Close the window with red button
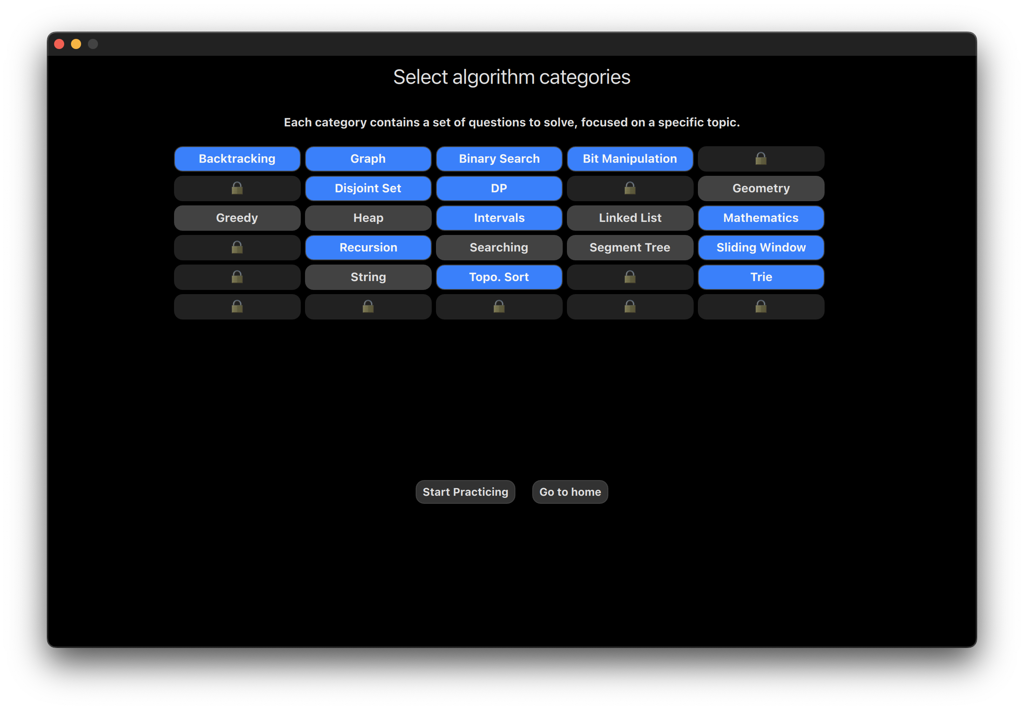 [x=59, y=44]
